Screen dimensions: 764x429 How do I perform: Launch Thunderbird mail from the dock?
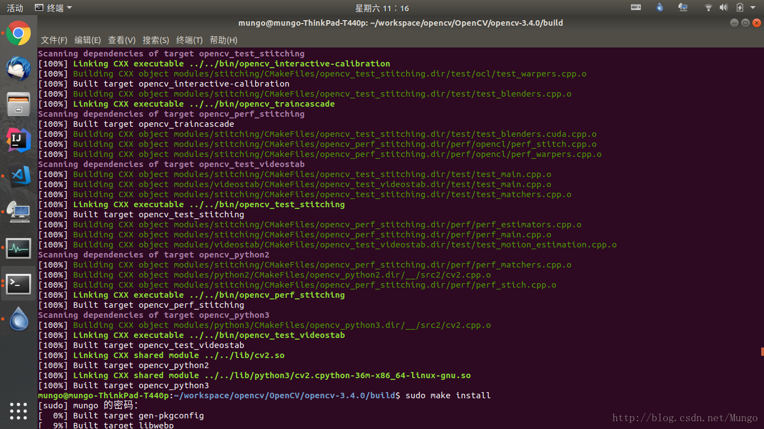(x=18, y=69)
